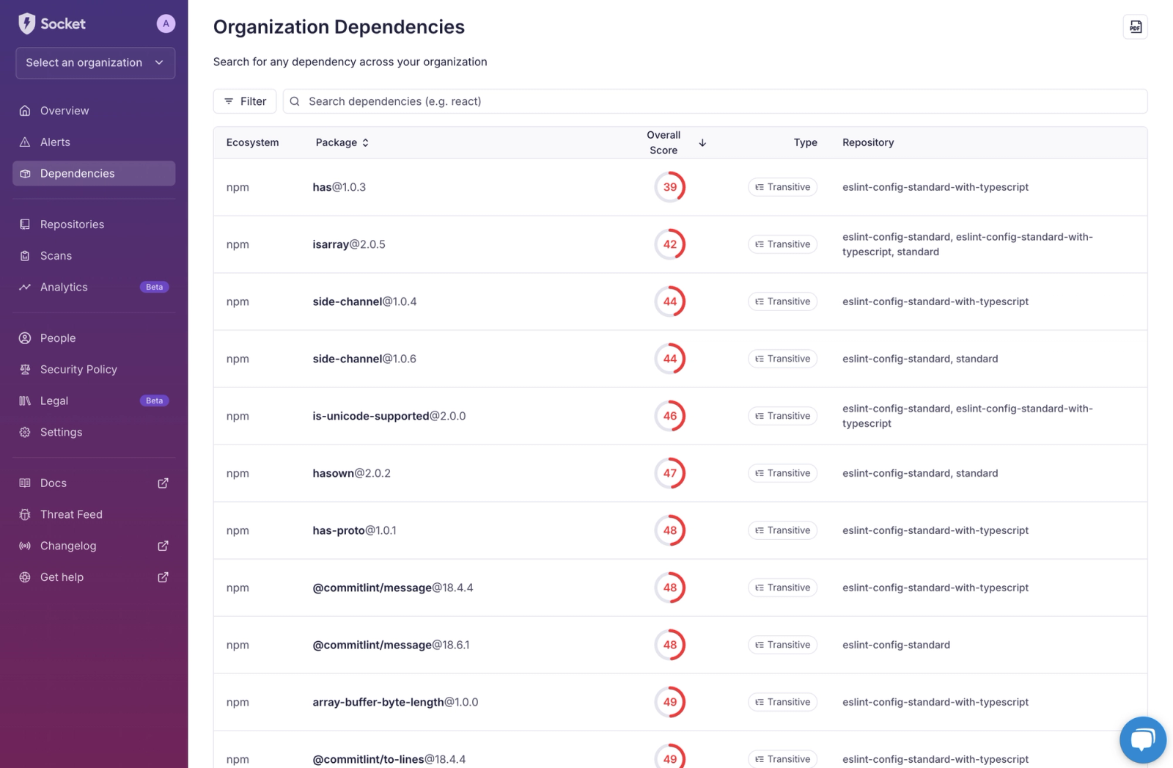The image size is (1173, 768).
Task: Click the Repository column header
Action: (868, 142)
